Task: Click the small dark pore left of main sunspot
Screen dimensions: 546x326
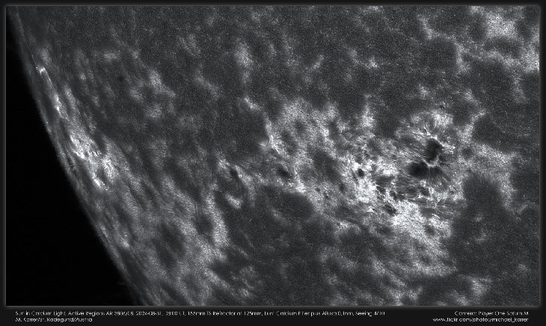Action: click(x=361, y=173)
